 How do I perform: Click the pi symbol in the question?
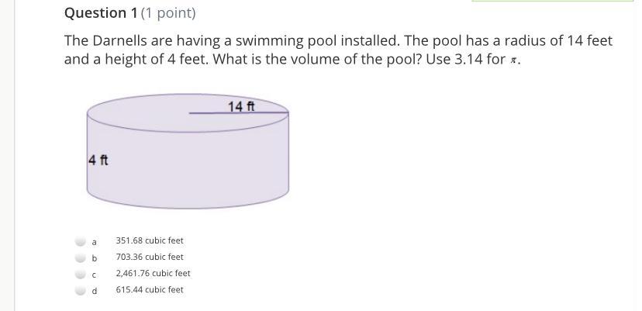point(513,61)
